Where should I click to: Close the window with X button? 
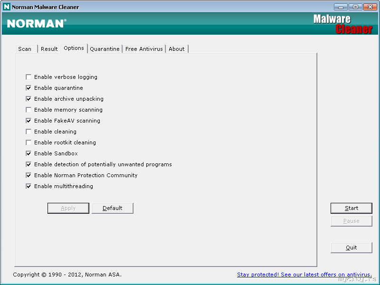click(370, 7)
